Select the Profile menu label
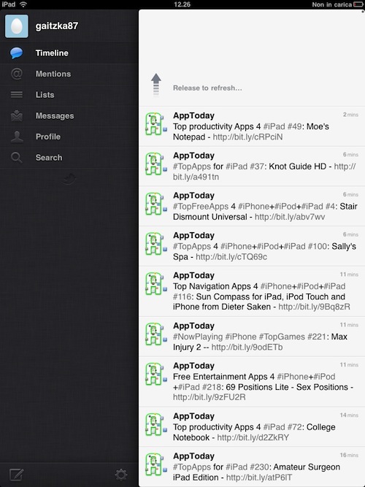This screenshot has height=487, width=365. click(x=48, y=137)
